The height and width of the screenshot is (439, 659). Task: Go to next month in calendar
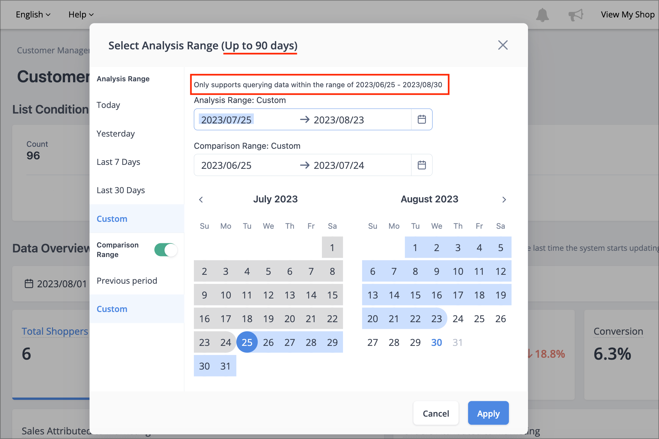point(504,199)
